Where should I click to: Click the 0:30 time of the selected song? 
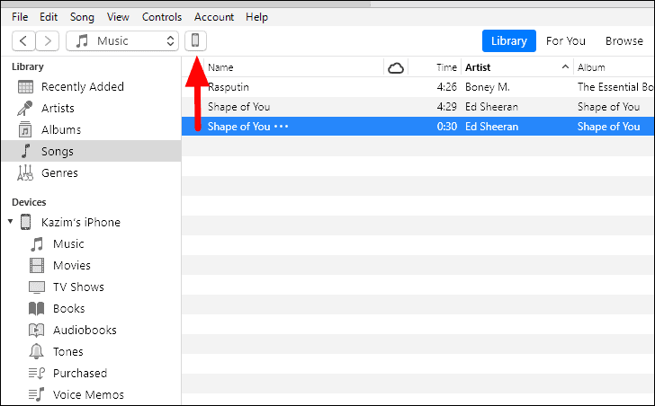click(446, 127)
